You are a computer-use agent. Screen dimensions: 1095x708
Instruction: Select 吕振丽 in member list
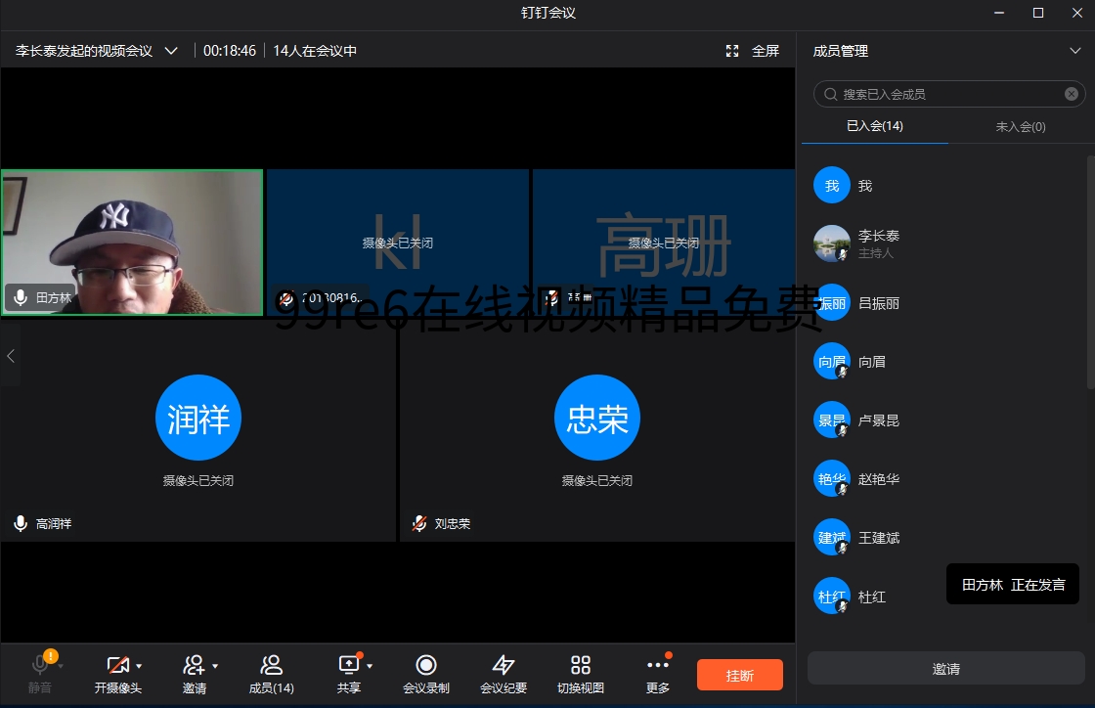coord(946,303)
